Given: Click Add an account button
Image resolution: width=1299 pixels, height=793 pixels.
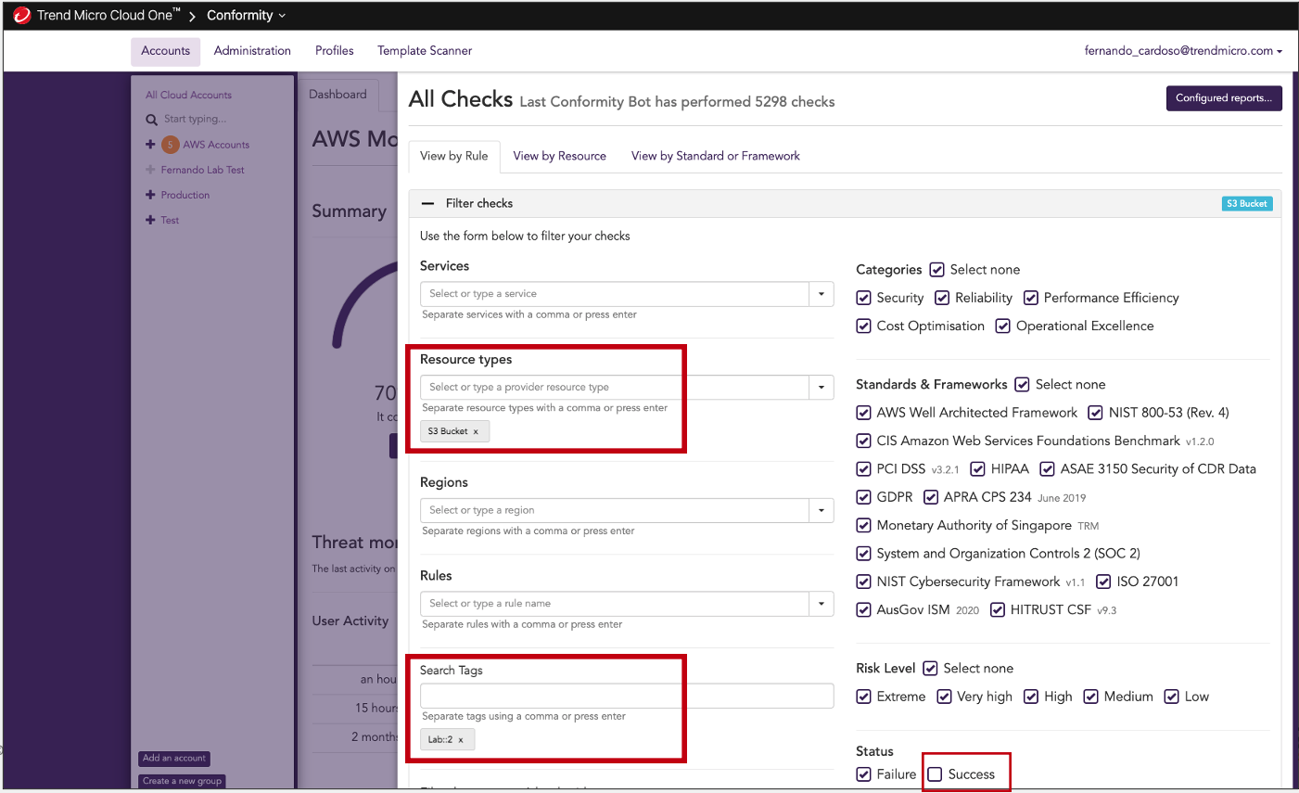Looking at the screenshot, I should (x=174, y=759).
